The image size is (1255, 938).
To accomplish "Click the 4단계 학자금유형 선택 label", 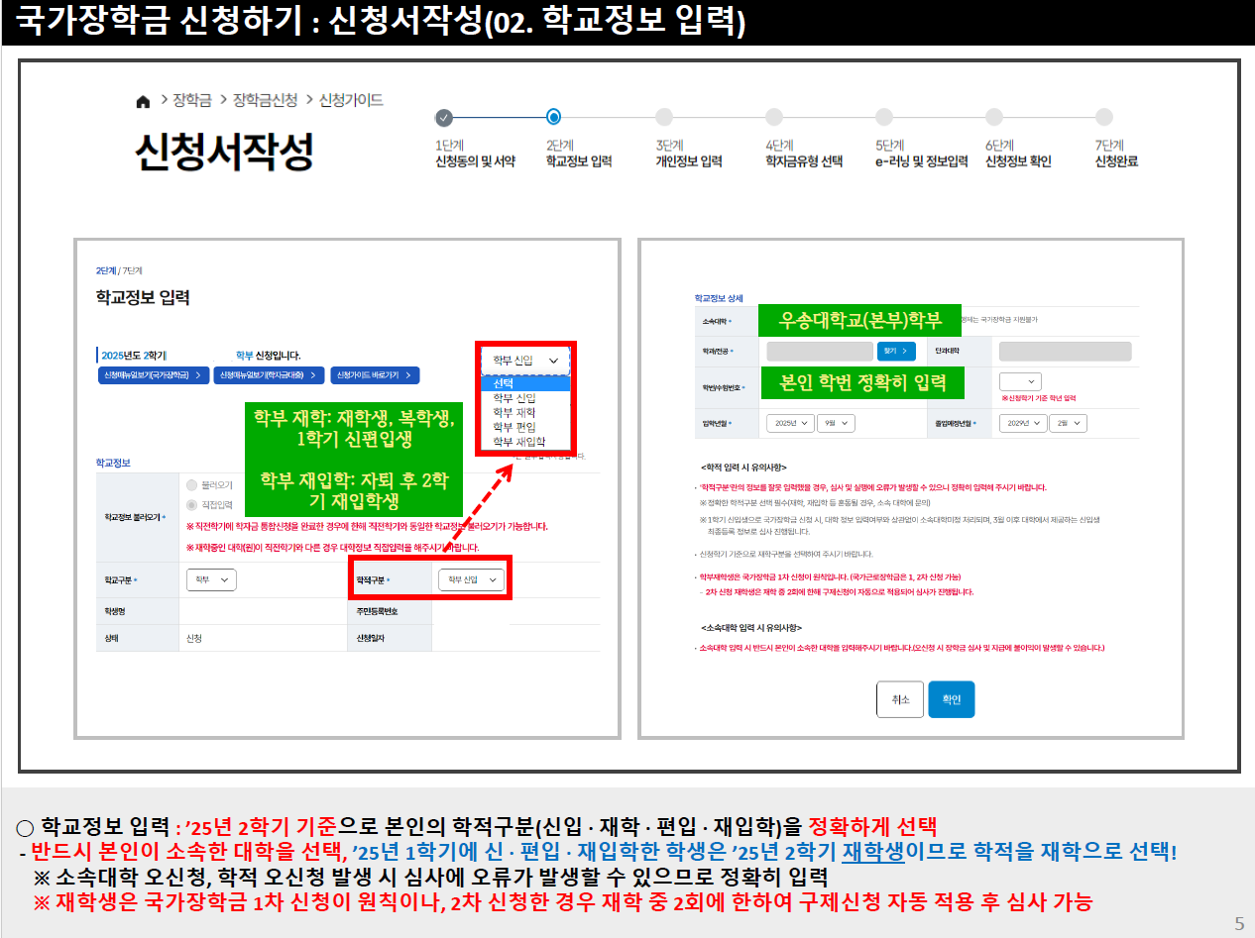I will [x=804, y=154].
